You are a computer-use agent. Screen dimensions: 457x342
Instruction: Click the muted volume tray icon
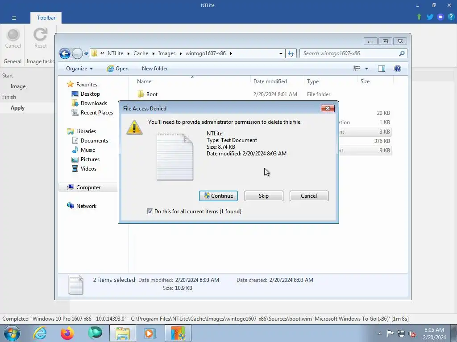tap(412, 334)
